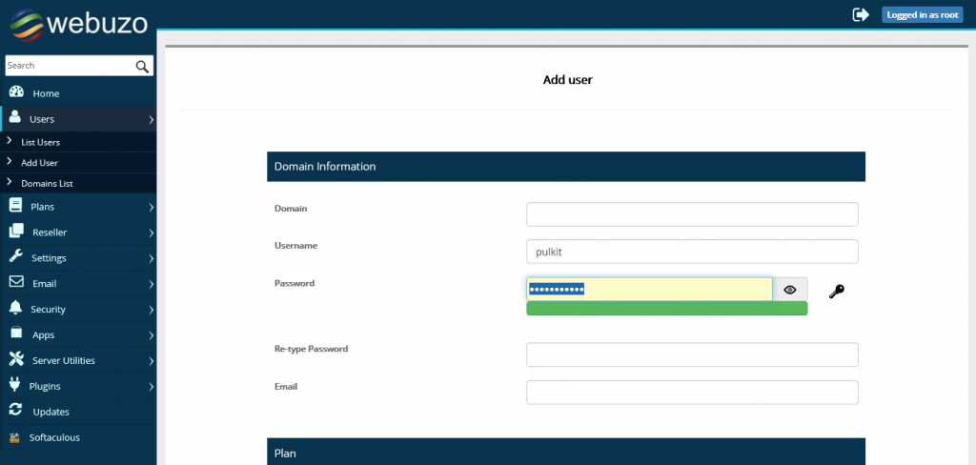Click the Reseller stacked pages icon
This screenshot has height=465, width=976.
pos(16,231)
